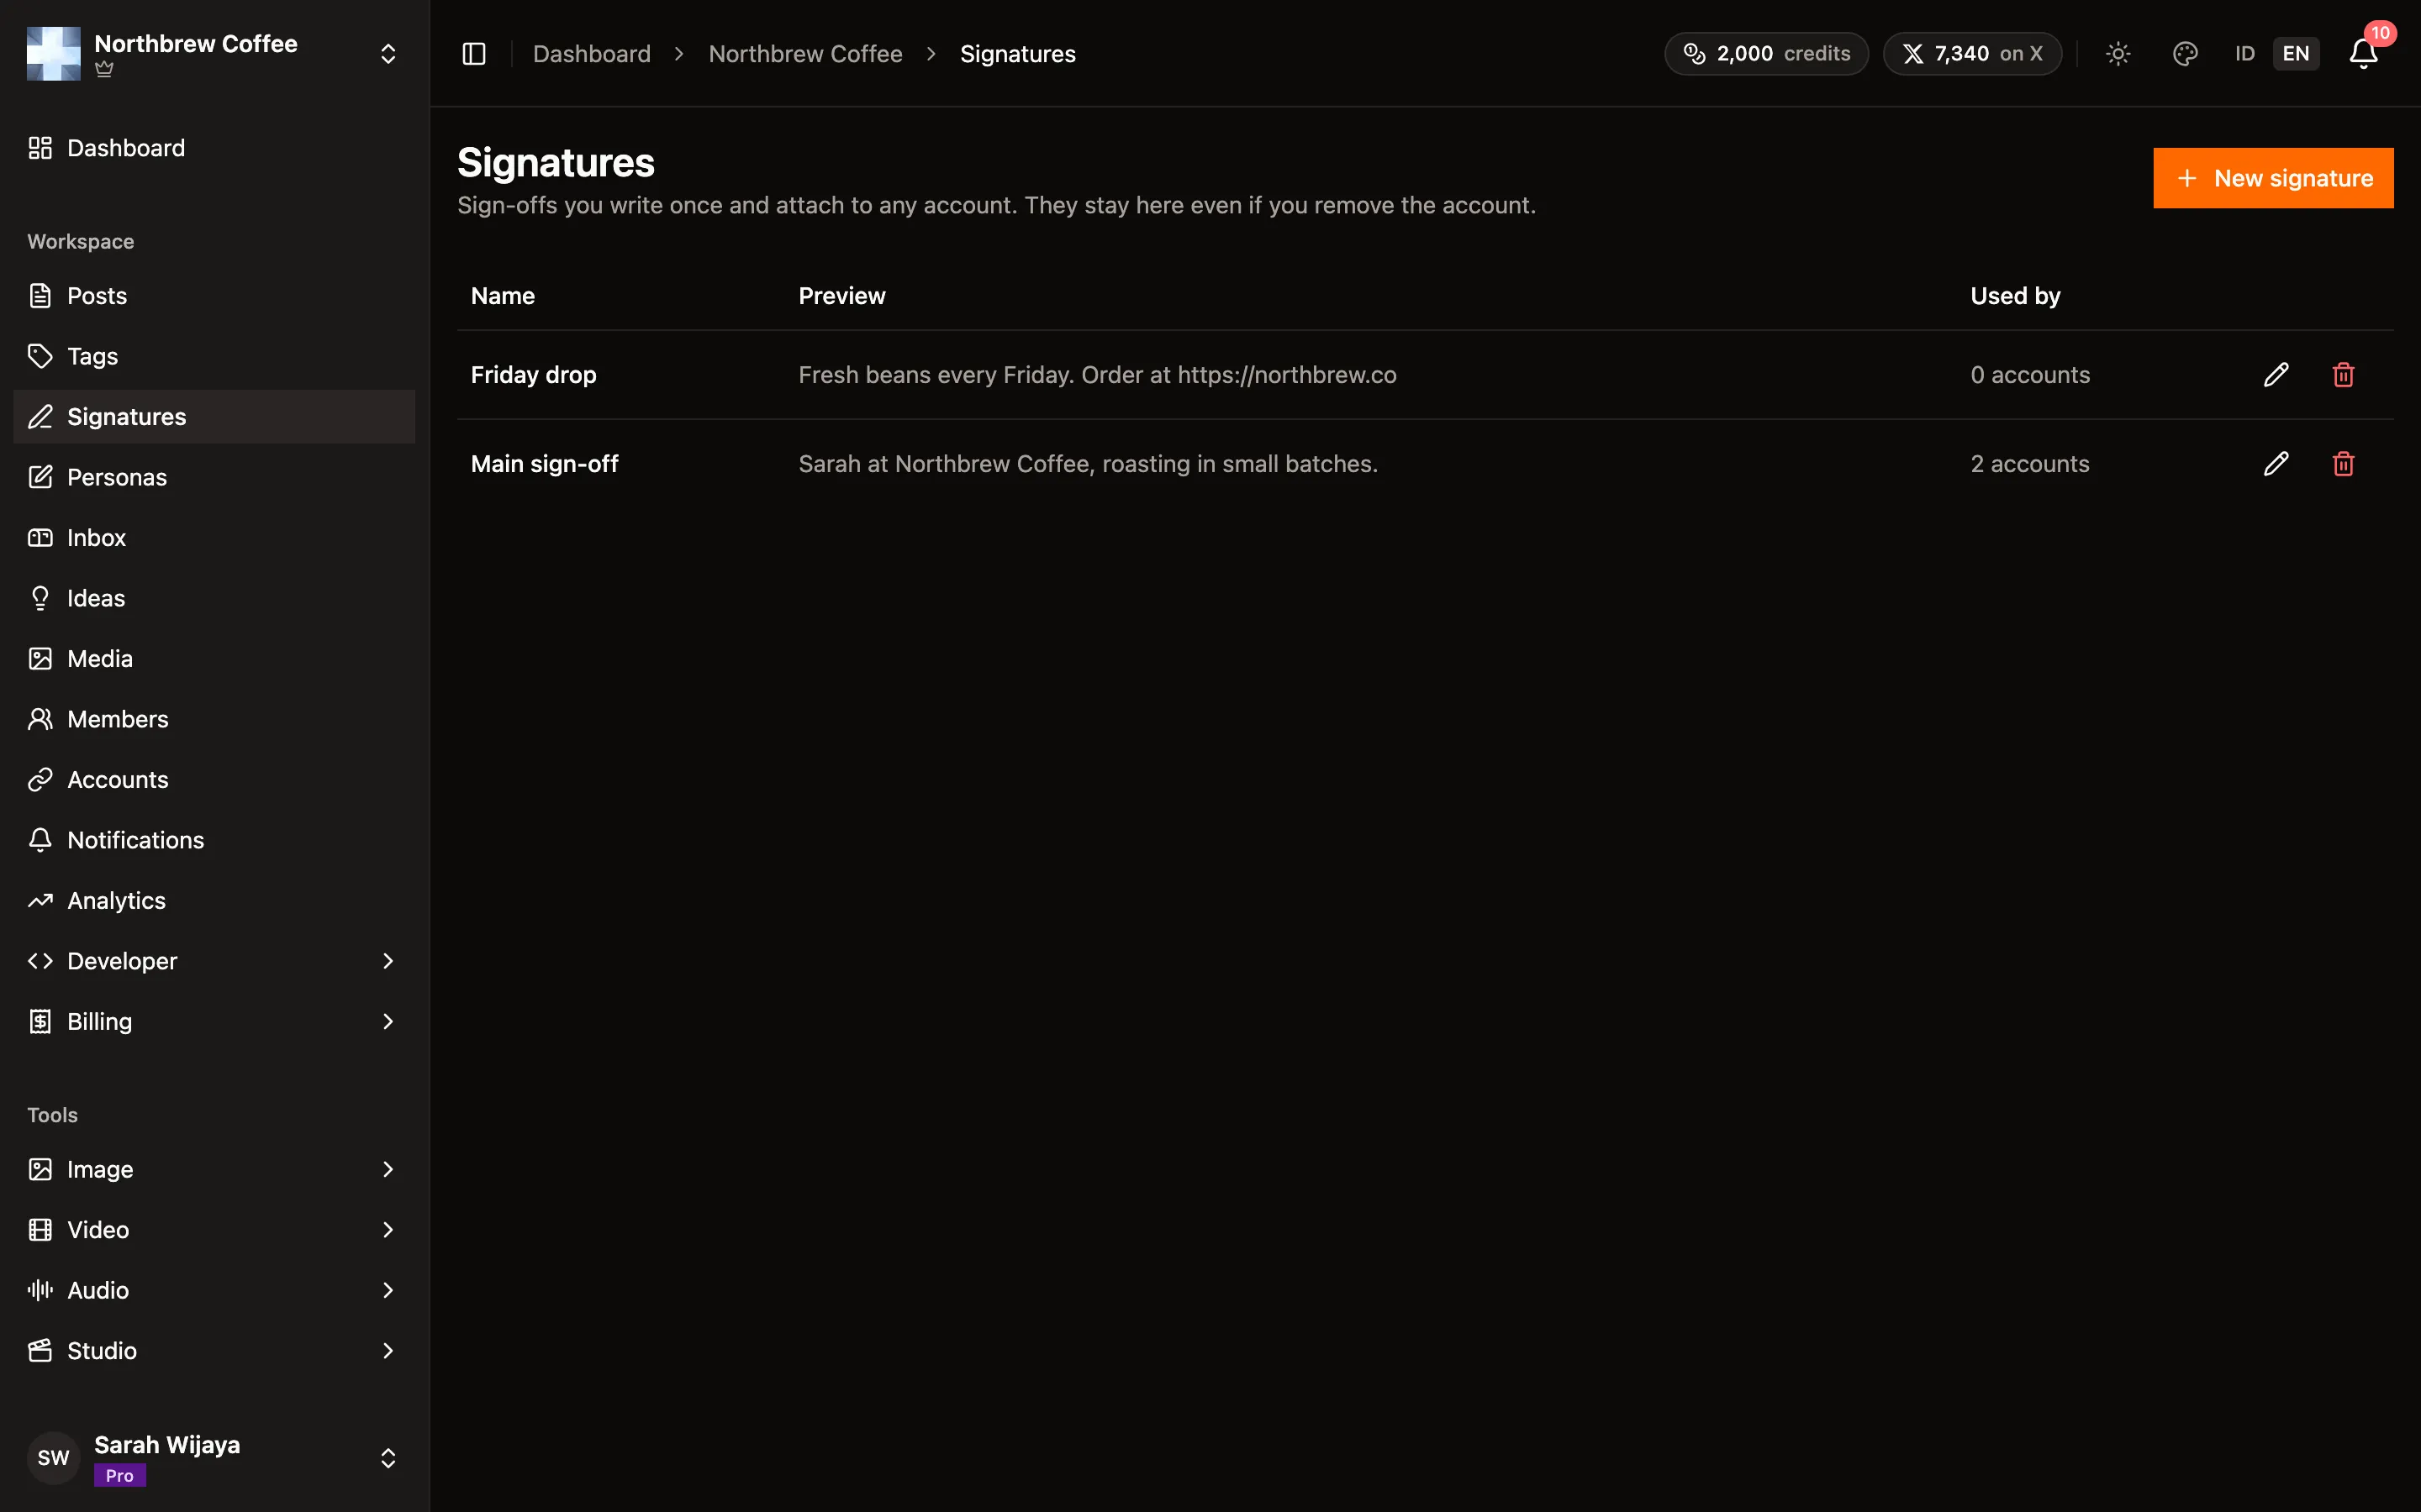Click the Dashboard icon in sidebar
The image size is (2421, 1512).
click(40, 148)
